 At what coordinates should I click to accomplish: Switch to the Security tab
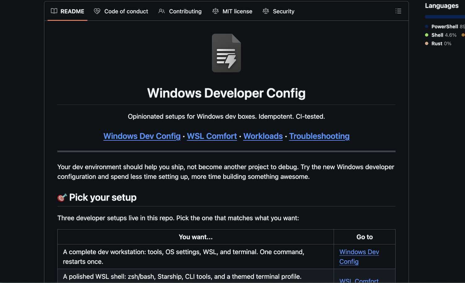[278, 11]
